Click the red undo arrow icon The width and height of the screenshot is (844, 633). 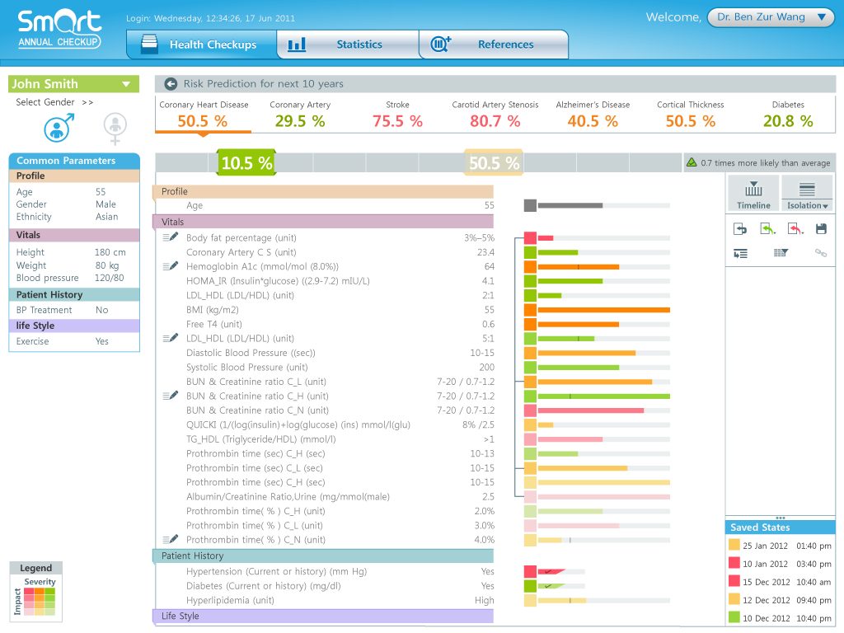coord(795,229)
